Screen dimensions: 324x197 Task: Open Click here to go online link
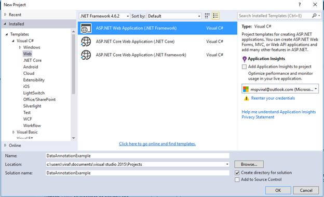[157, 144]
